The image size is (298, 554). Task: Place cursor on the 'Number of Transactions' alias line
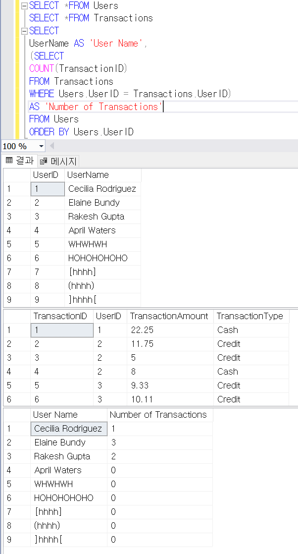click(96, 107)
